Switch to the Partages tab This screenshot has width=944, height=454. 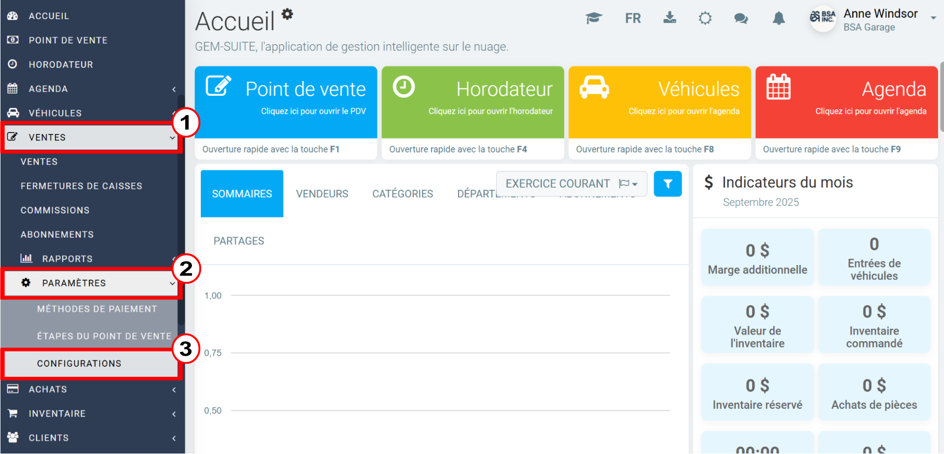[x=239, y=241]
